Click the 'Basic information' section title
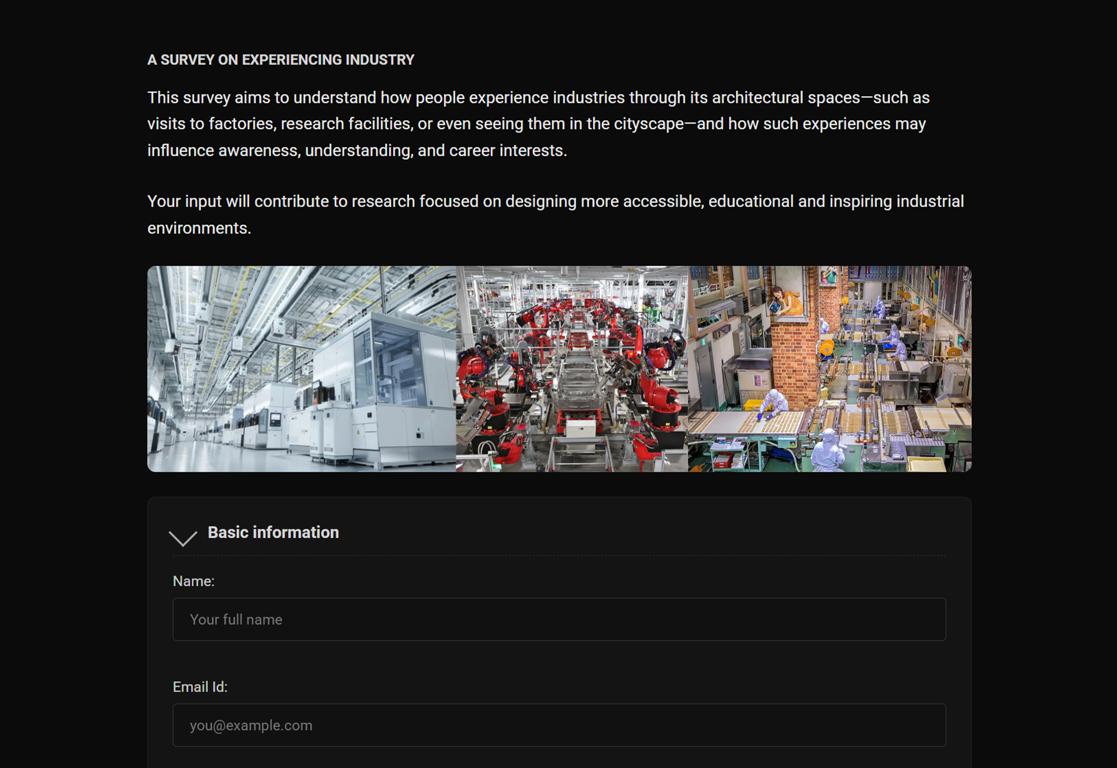 click(x=273, y=532)
